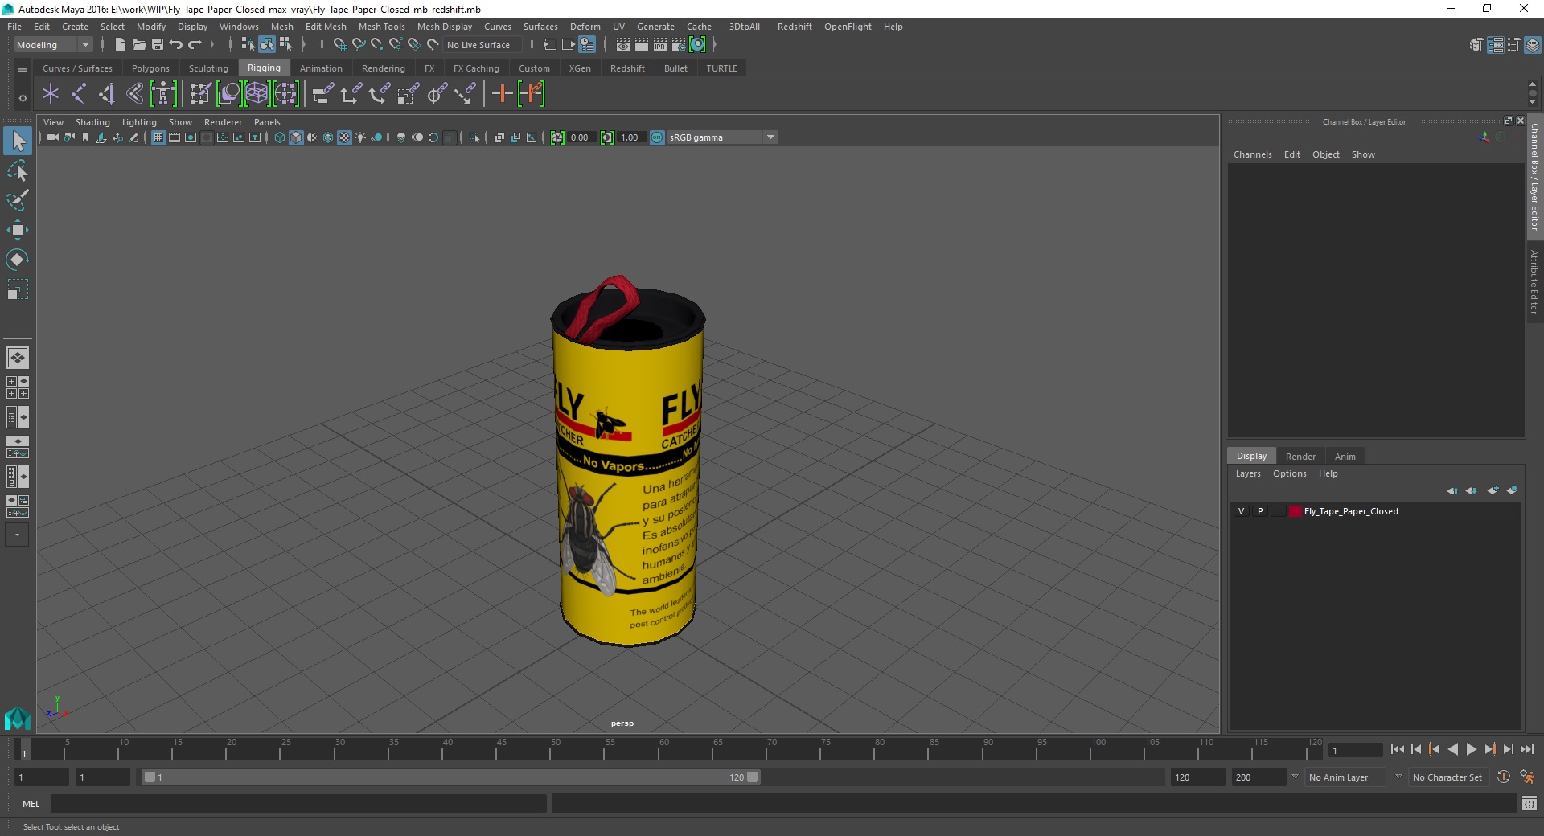Click the IPR render icon

point(660,45)
